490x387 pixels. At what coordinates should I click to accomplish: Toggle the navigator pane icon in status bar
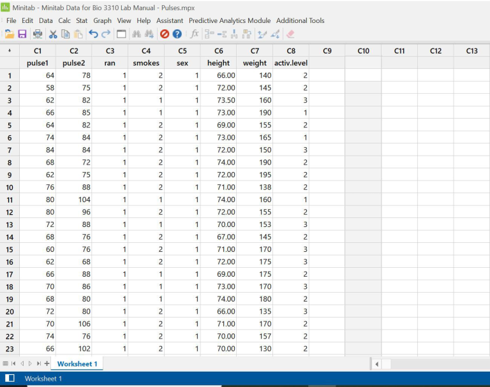tap(10, 378)
